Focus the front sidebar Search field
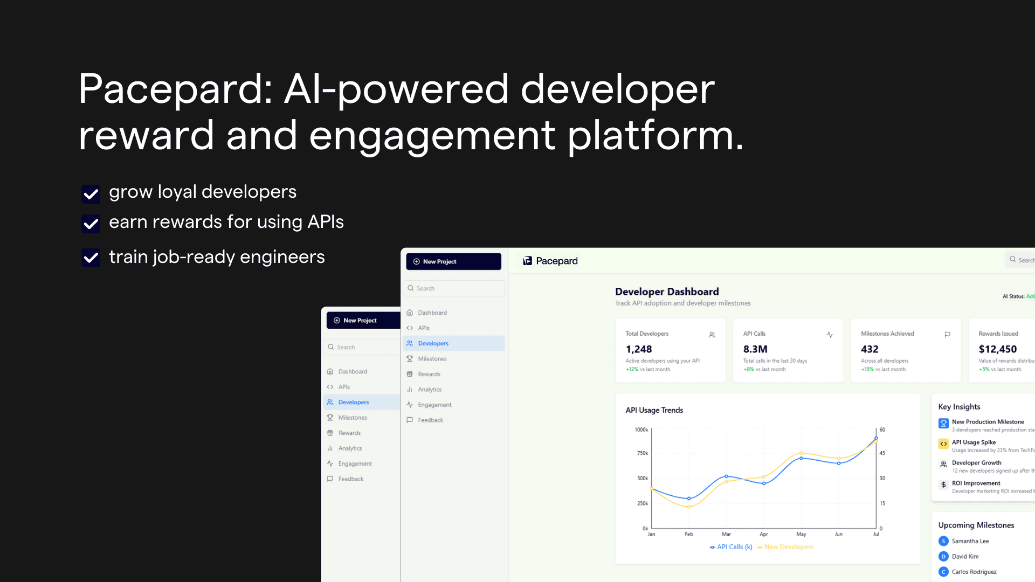 [454, 288]
